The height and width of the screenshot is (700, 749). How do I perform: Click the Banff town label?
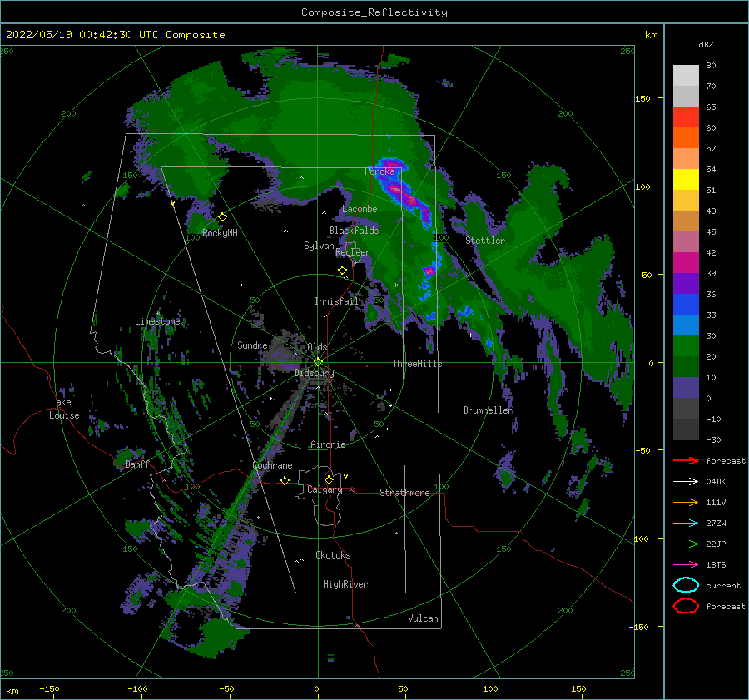[137, 464]
